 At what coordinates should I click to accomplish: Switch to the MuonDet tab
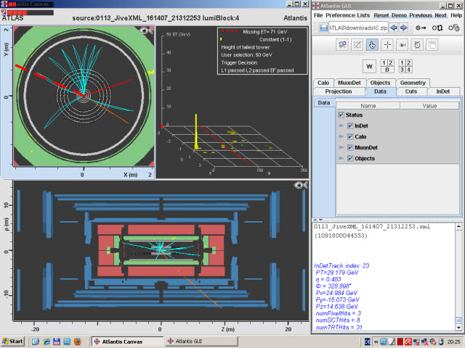tap(349, 83)
